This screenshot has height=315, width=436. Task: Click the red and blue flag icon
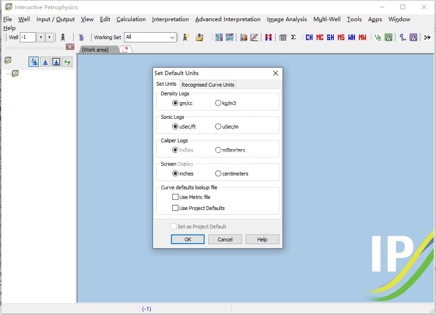tap(268, 37)
